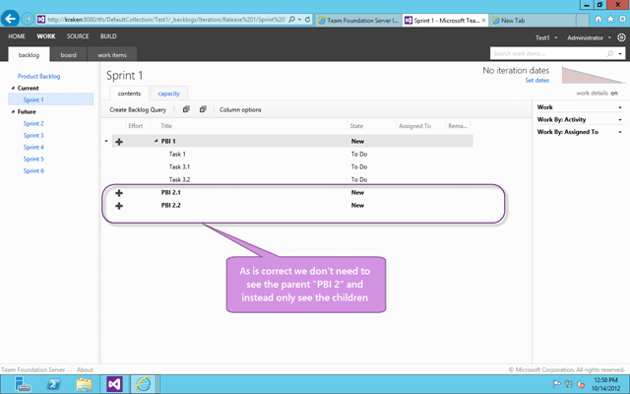Add a task to PBI 2.1 with plus icon
This screenshot has width=630, height=394.
[119, 193]
